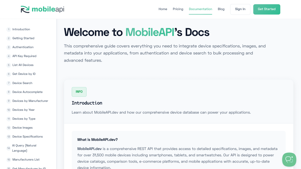Click number 15 badge beside Manufacturers List
Viewport: 301px width, 169px height.
pyautogui.click(x=9, y=159)
